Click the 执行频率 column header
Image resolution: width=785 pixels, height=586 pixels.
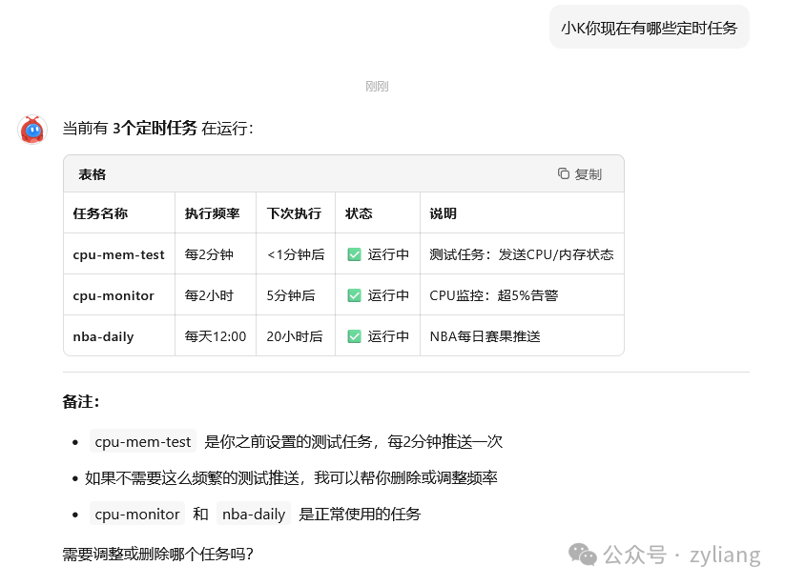[x=213, y=213]
